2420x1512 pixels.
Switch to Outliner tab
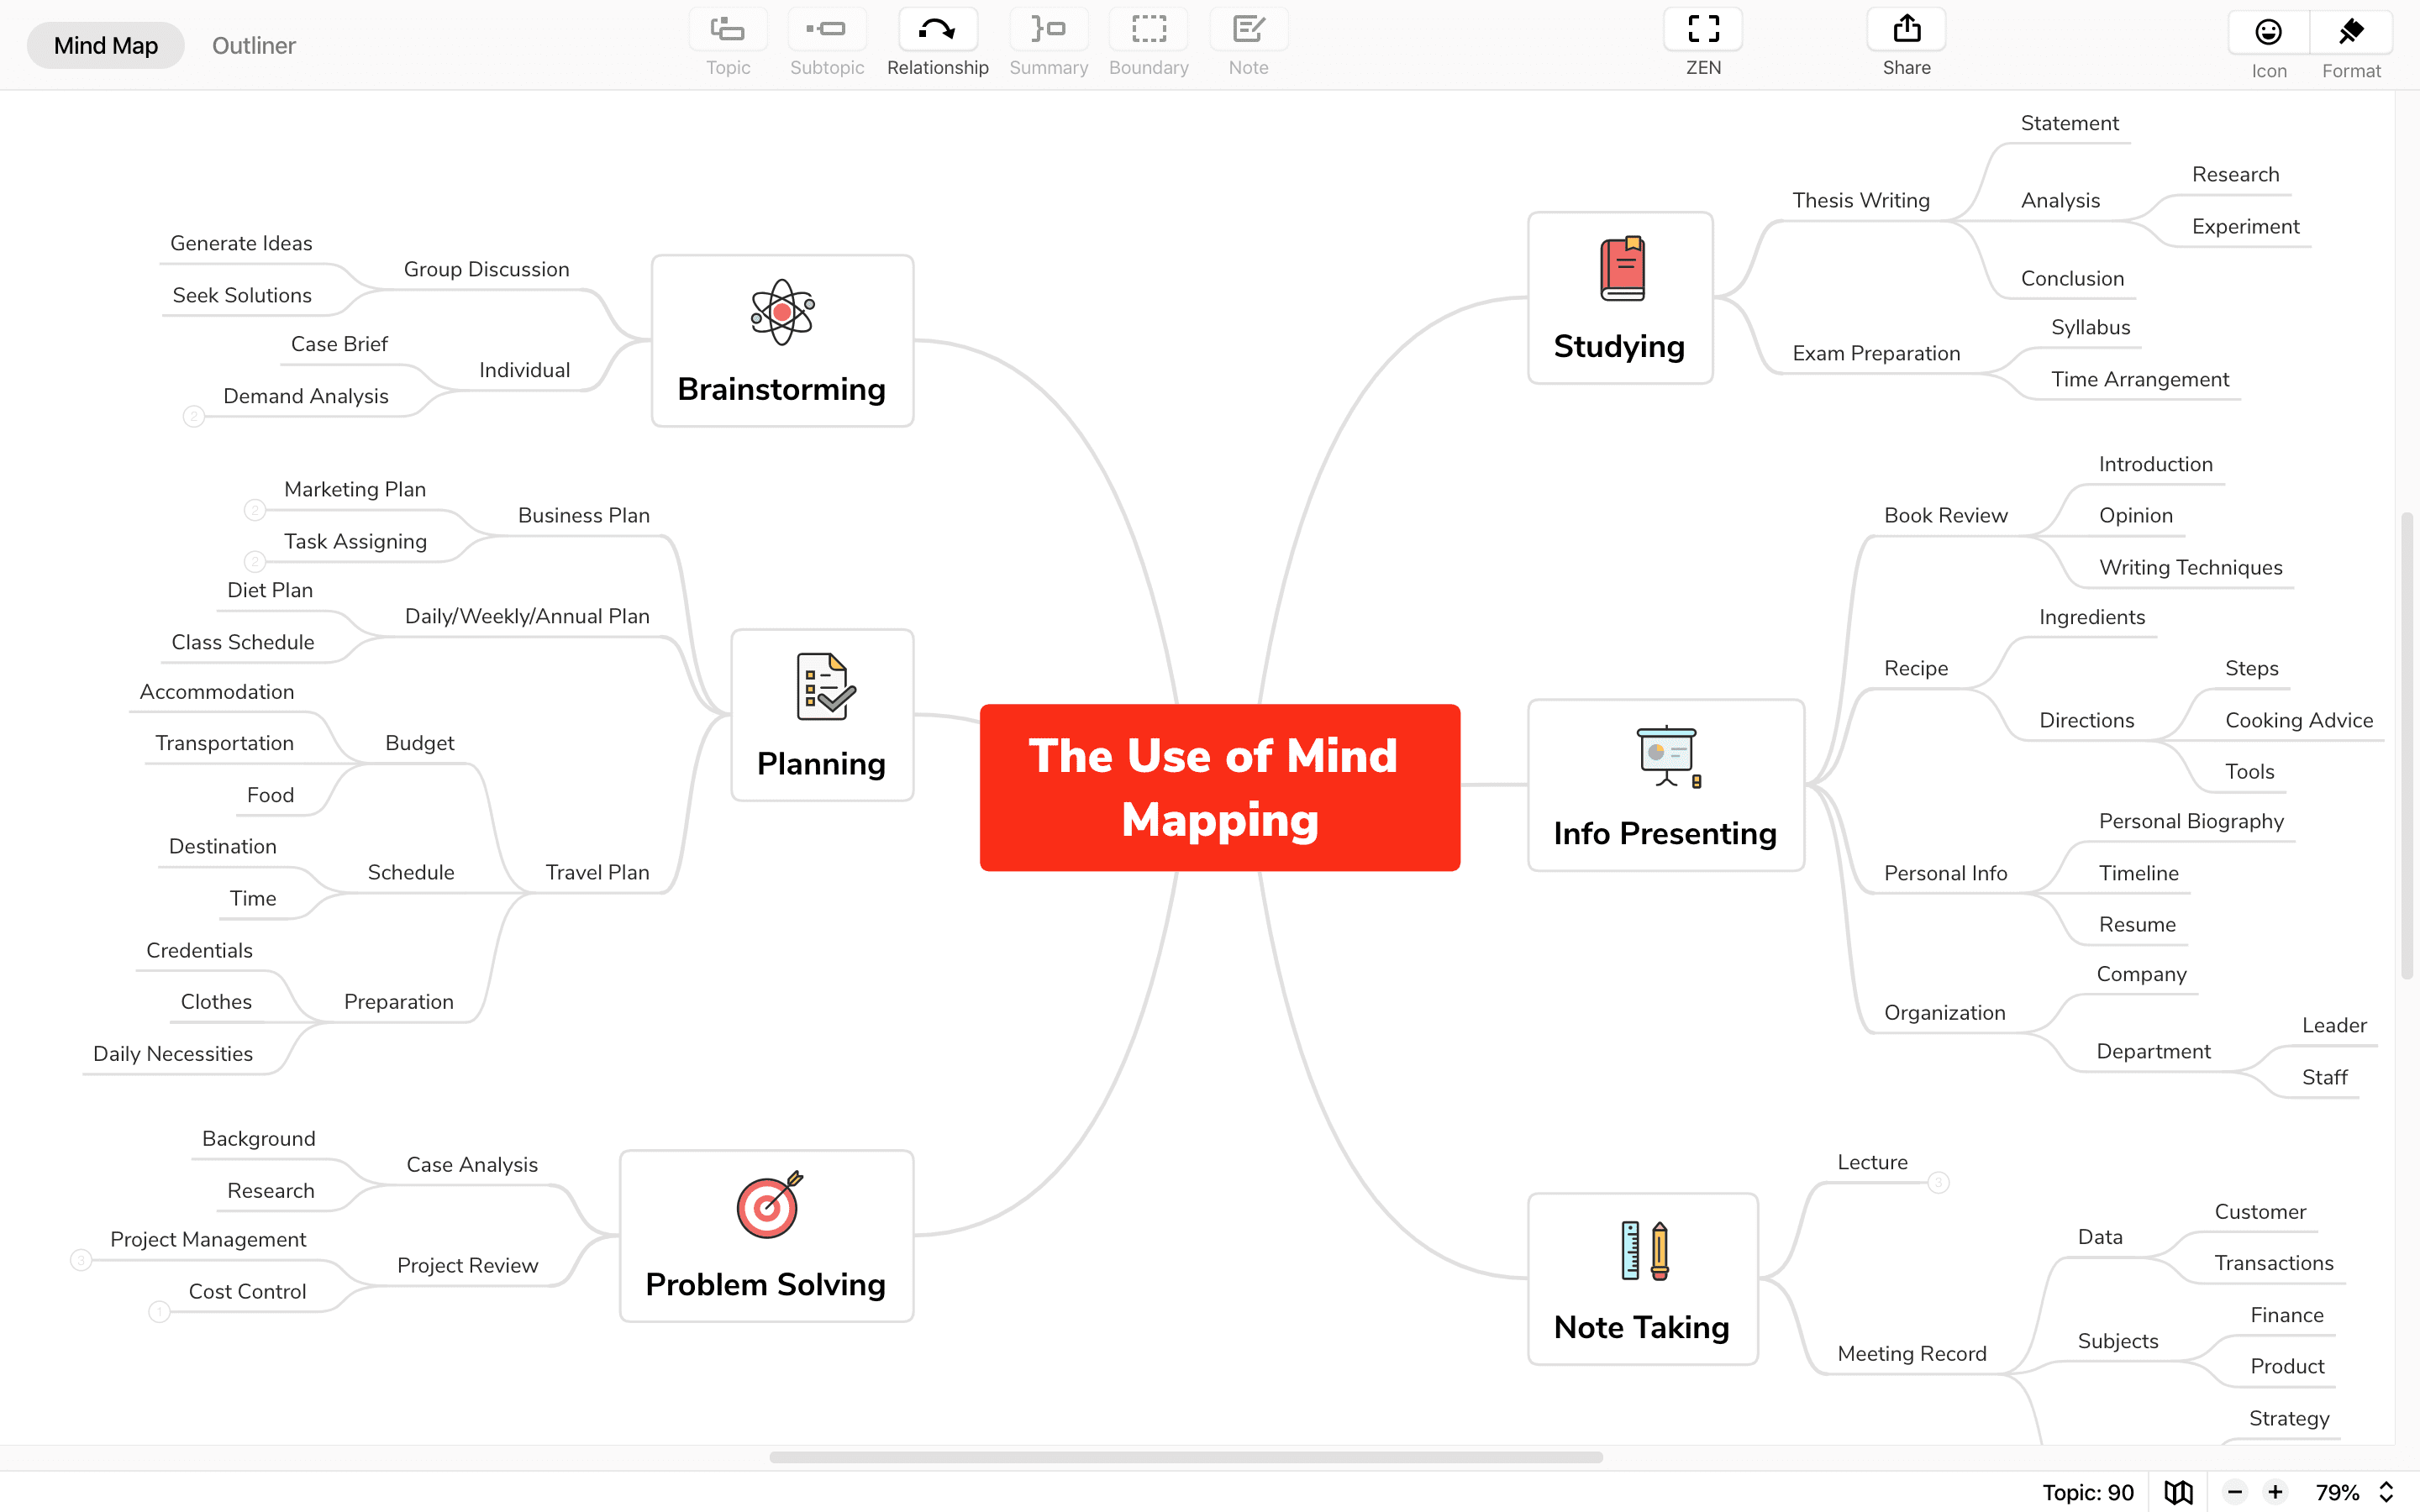[253, 44]
